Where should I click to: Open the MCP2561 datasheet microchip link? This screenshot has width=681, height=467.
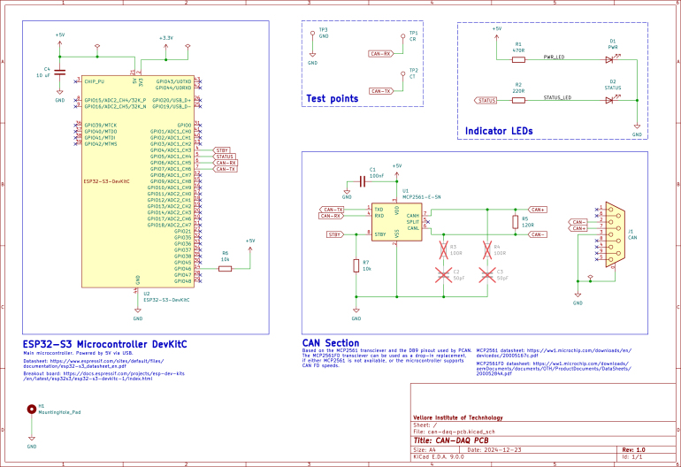click(554, 353)
